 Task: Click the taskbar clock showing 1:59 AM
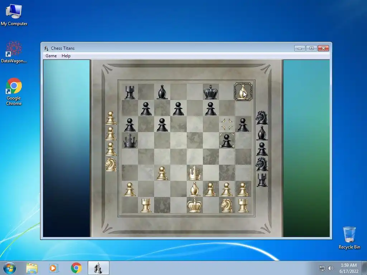click(x=349, y=268)
